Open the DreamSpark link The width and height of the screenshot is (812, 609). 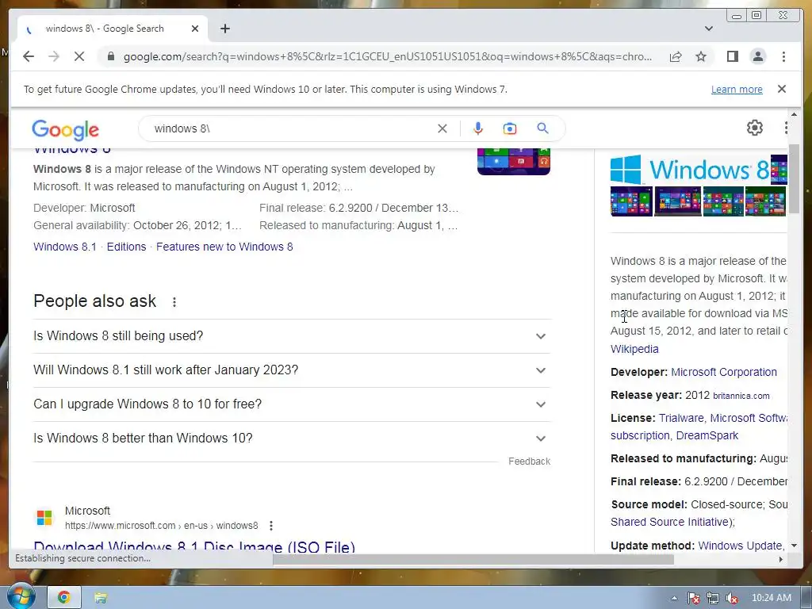tap(707, 435)
